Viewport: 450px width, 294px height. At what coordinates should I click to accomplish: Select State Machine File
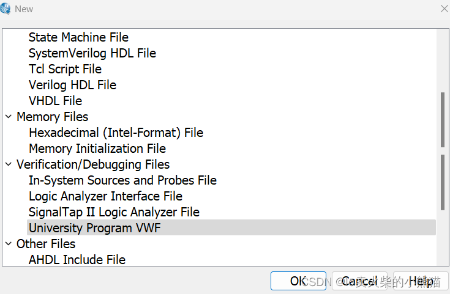tap(78, 37)
